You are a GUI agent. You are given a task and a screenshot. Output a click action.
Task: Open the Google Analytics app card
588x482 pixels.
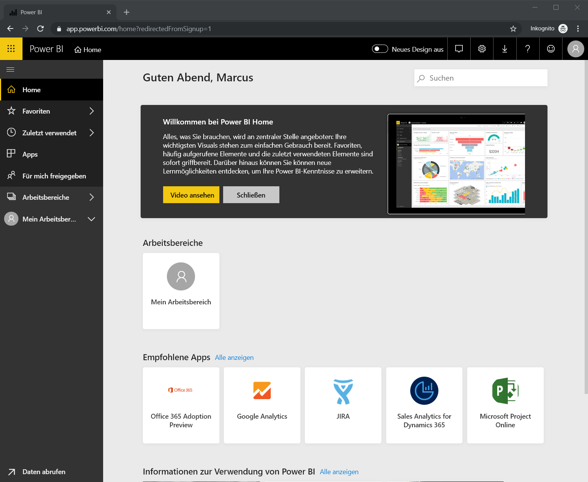click(262, 405)
